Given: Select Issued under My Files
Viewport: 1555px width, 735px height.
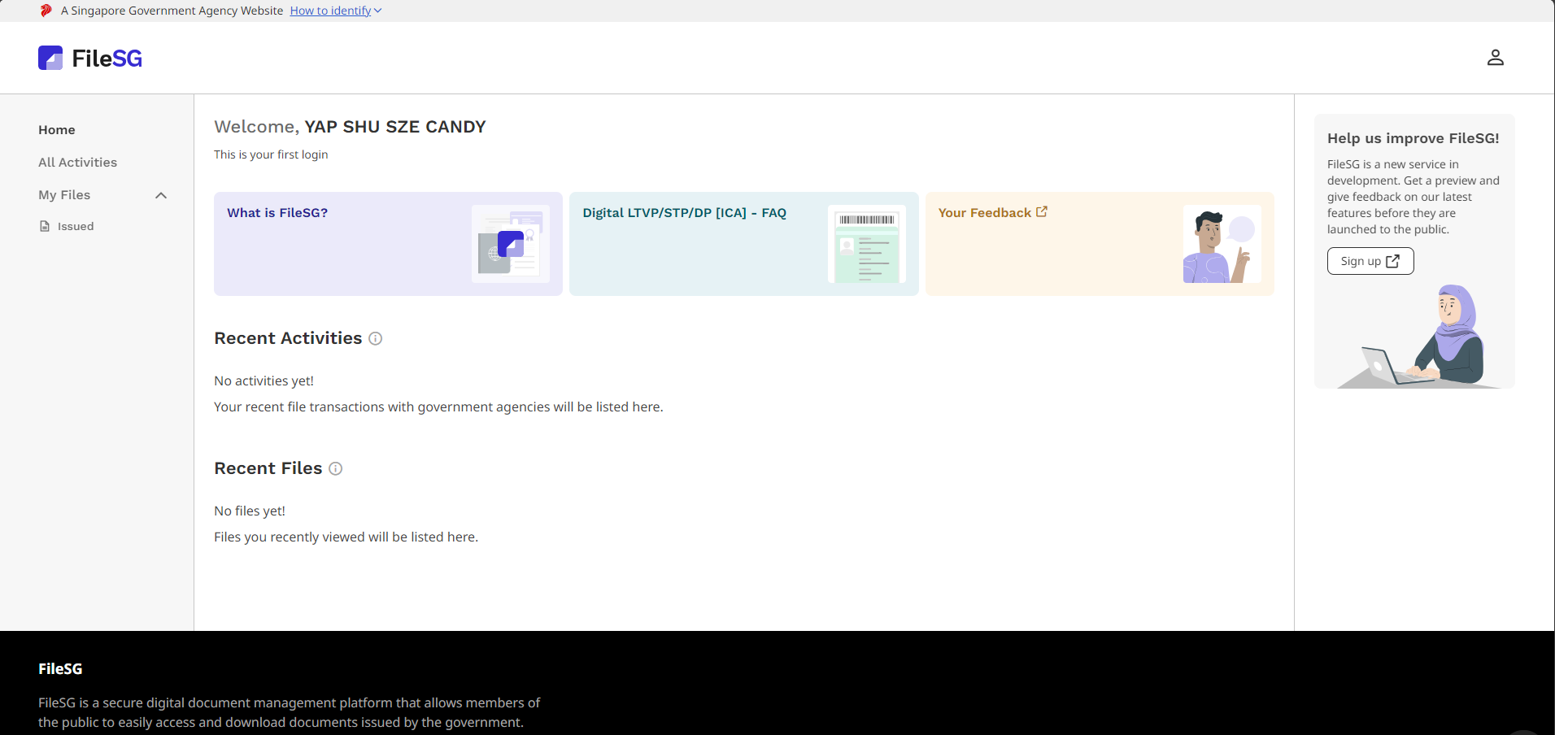Looking at the screenshot, I should (x=75, y=226).
